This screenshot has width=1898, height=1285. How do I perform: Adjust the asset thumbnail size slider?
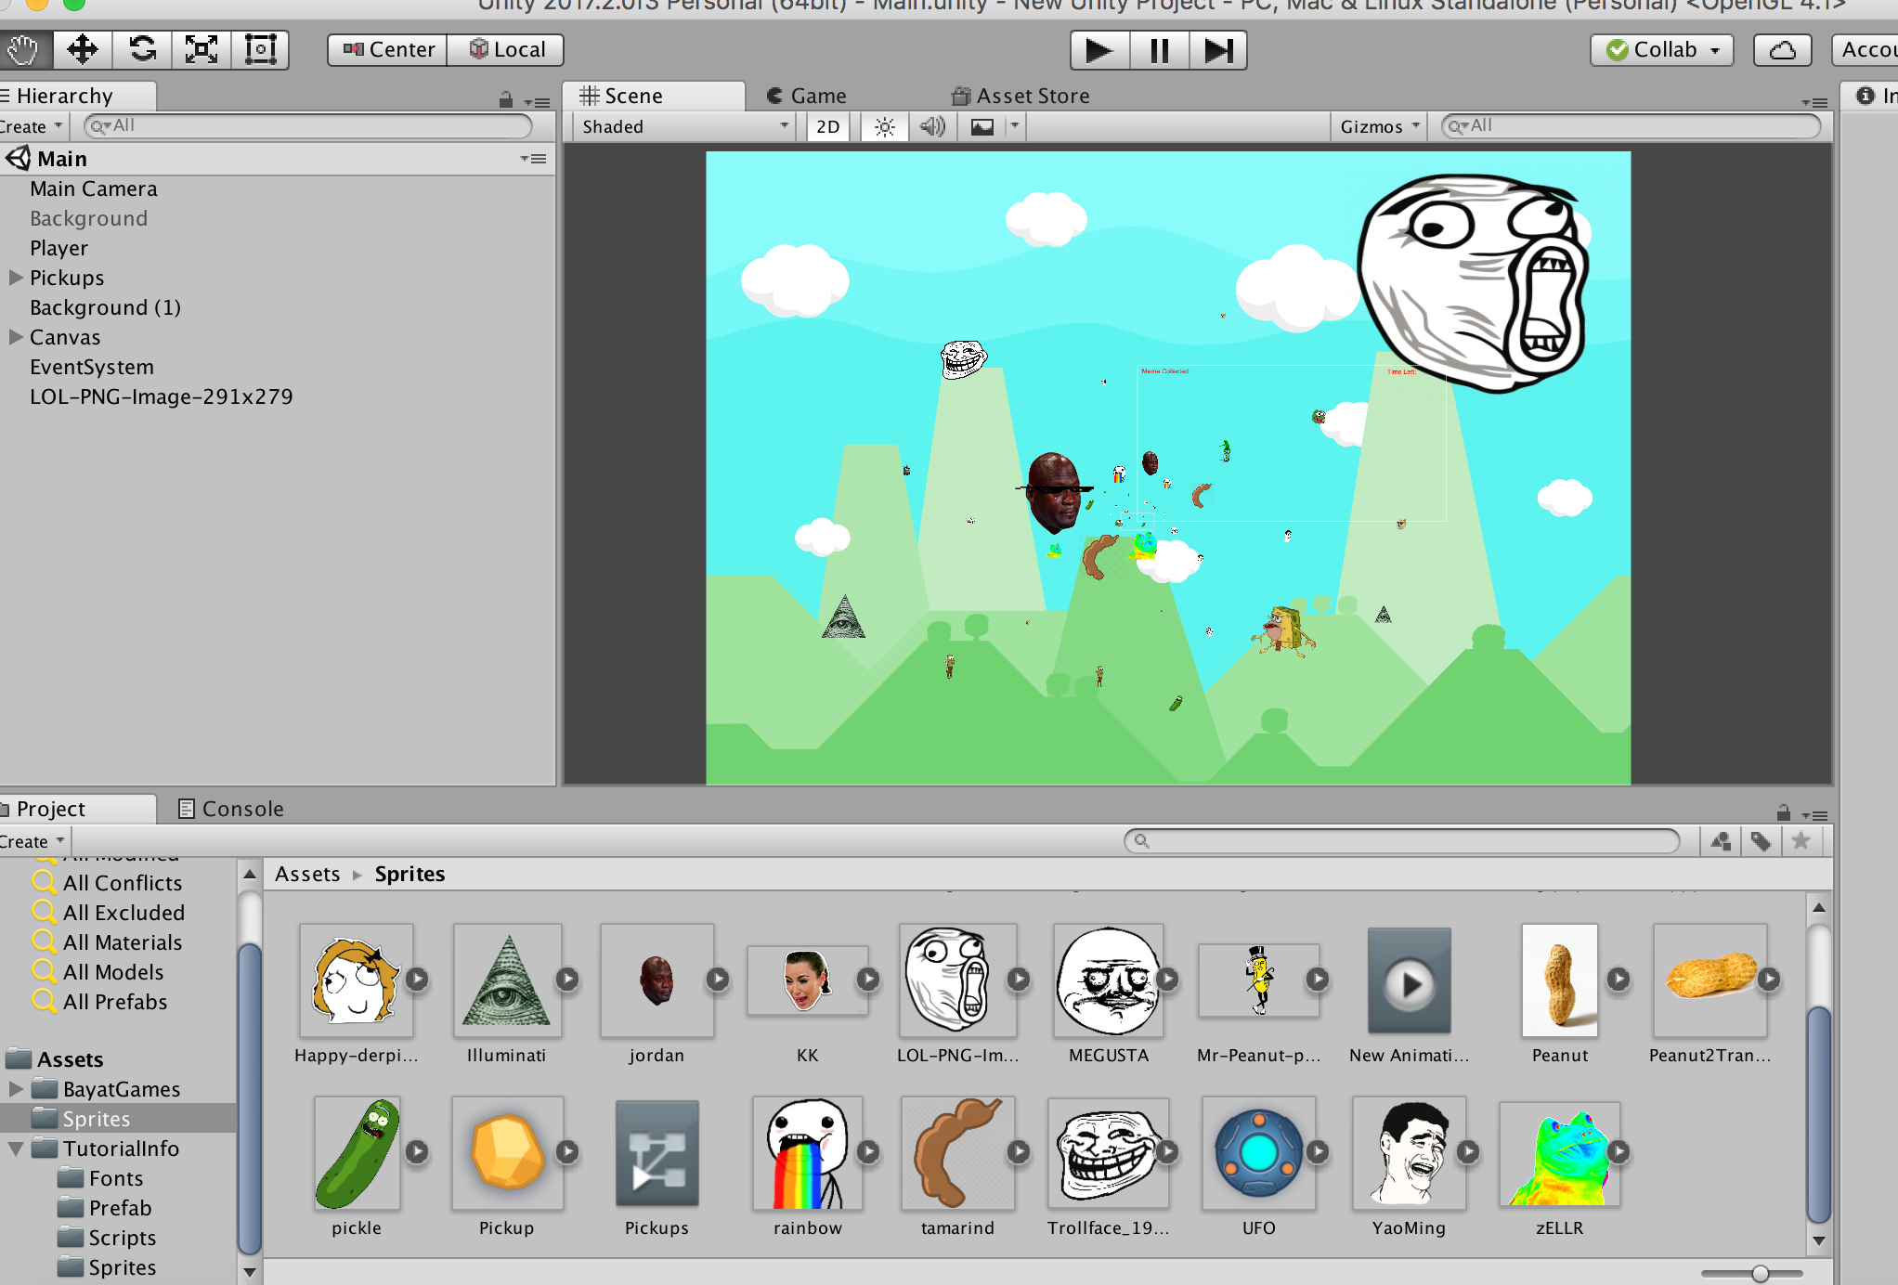pyautogui.click(x=1760, y=1273)
